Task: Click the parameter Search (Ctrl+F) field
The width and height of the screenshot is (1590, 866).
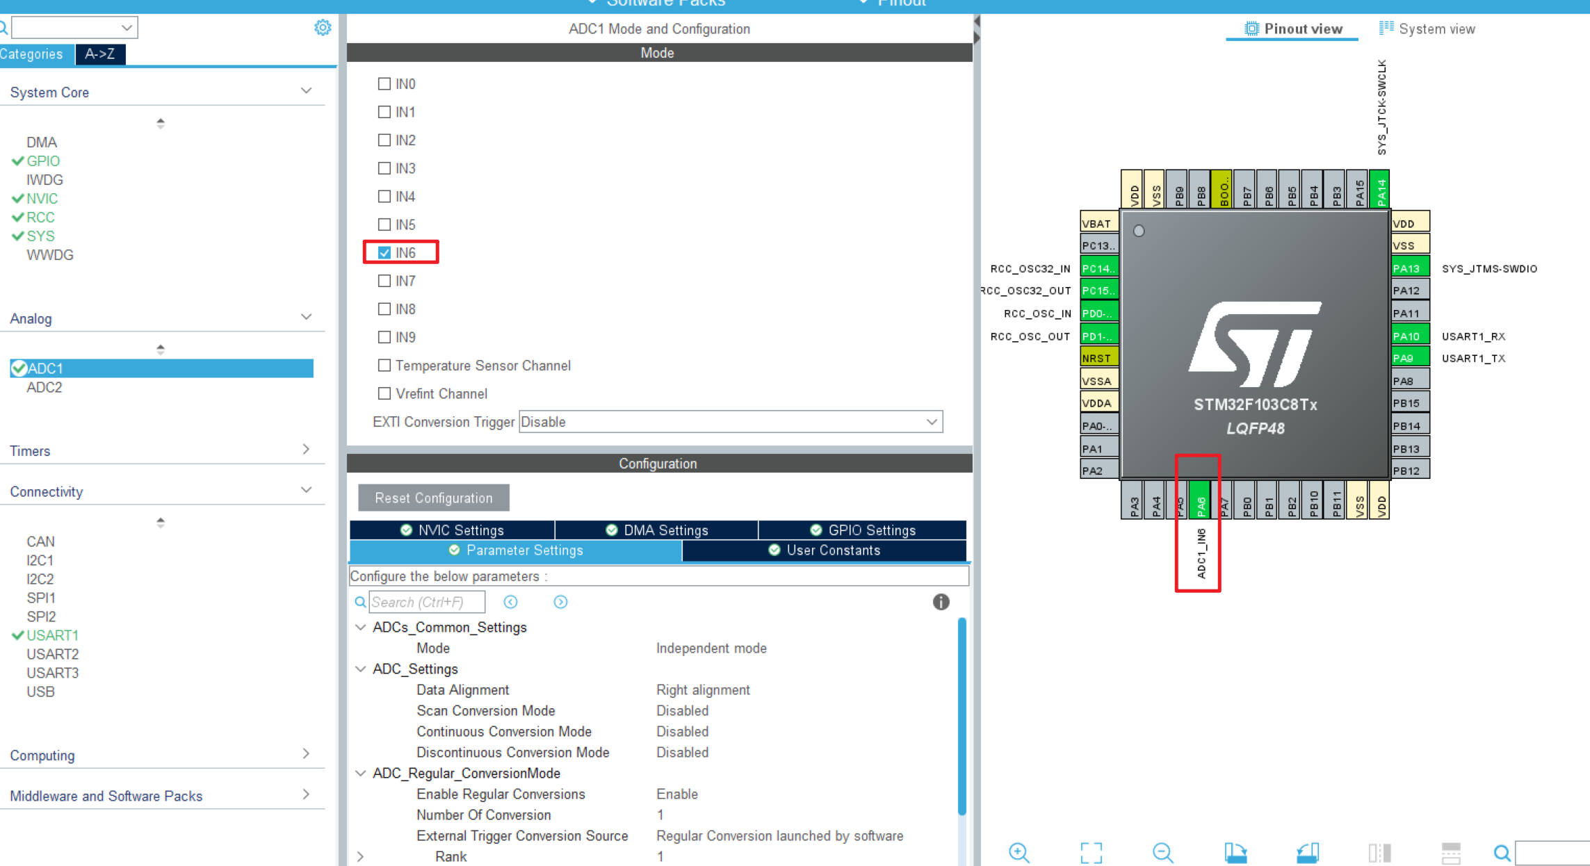Action: tap(426, 602)
